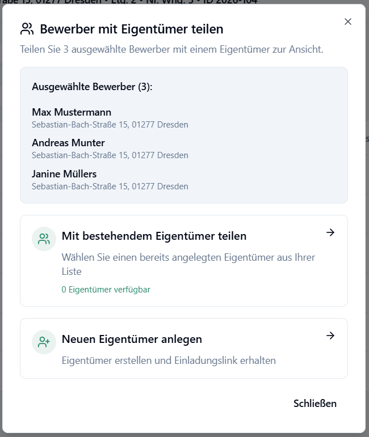Close the dialog with the X icon
The width and height of the screenshot is (369, 437).
(348, 22)
